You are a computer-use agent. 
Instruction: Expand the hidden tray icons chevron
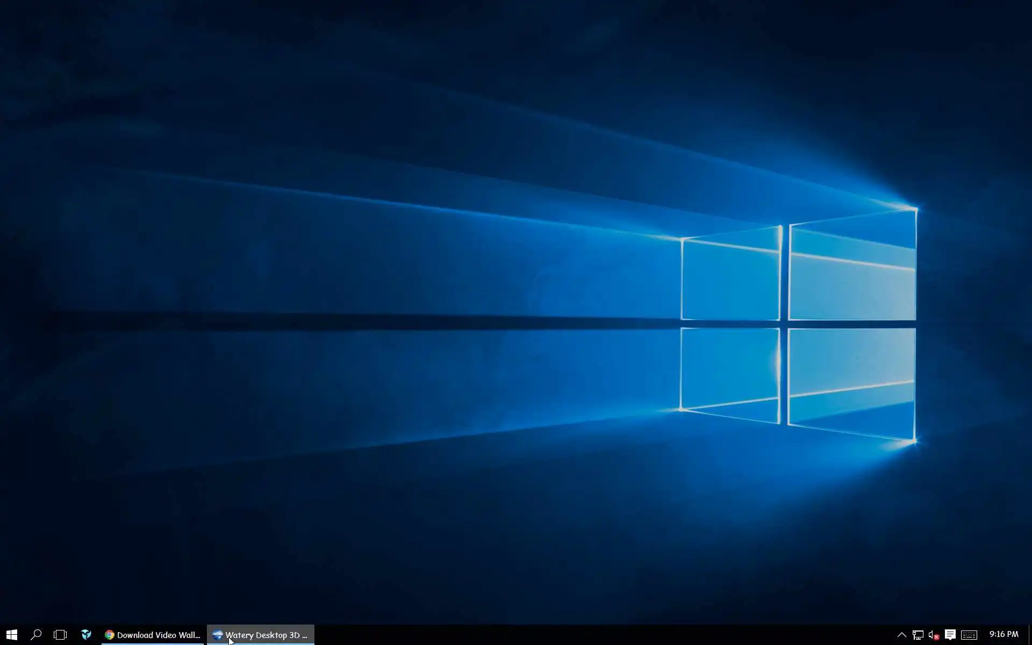(902, 635)
